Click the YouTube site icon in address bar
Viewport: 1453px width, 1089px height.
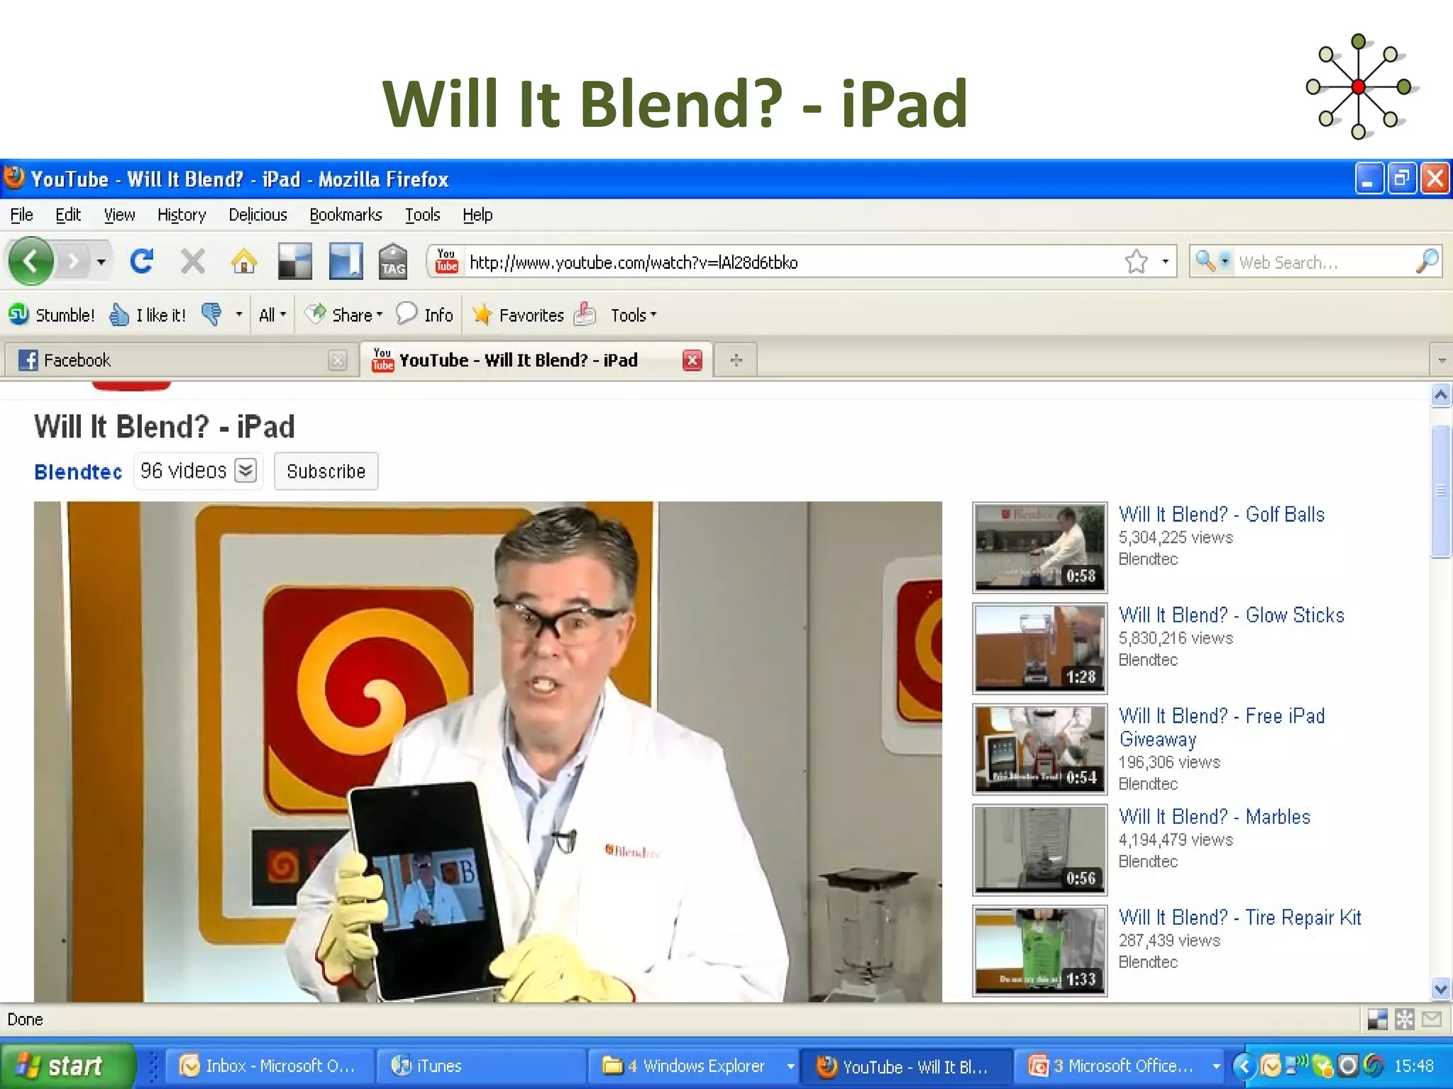(x=446, y=261)
